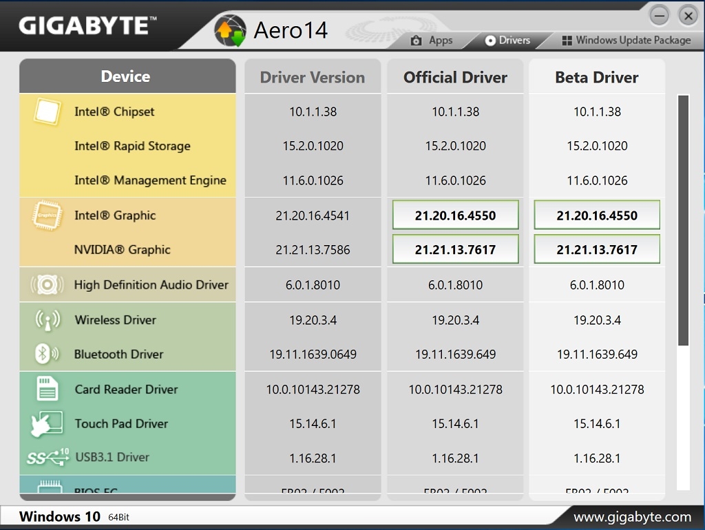Viewport: 705px width, 530px height.
Task: Open the www.gigabyte.com website link
Action: click(632, 517)
